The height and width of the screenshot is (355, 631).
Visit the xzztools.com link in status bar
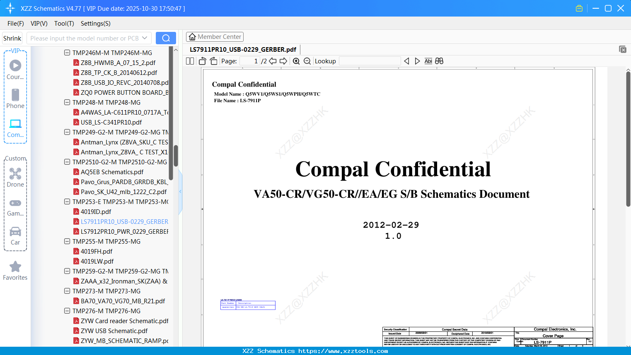343,351
